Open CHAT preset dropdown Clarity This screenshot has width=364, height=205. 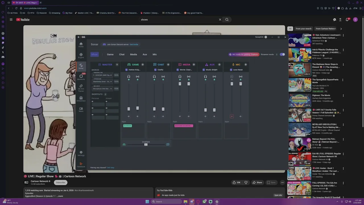(159, 70)
